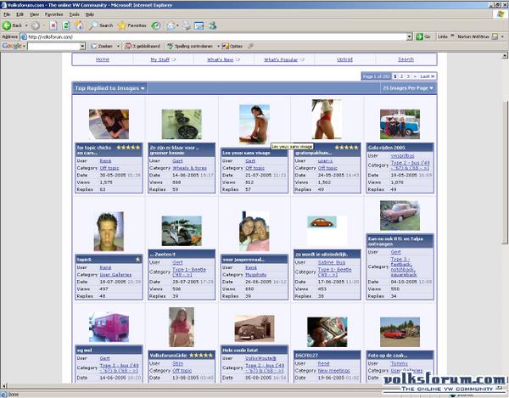Open the View menu
509x398 pixels.
click(35, 14)
